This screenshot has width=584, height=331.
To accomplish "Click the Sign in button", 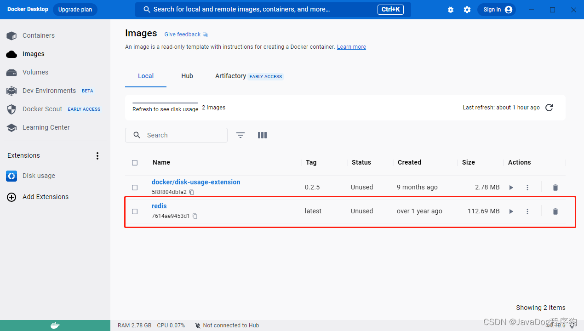I will (497, 9).
